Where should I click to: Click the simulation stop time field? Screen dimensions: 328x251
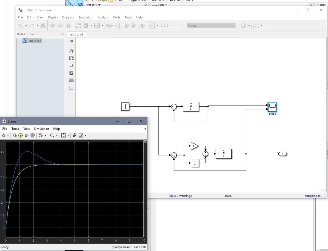pyautogui.click(x=171, y=26)
